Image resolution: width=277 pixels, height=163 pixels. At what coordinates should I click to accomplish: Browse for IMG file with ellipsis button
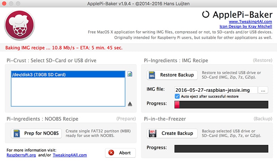pos(263,90)
